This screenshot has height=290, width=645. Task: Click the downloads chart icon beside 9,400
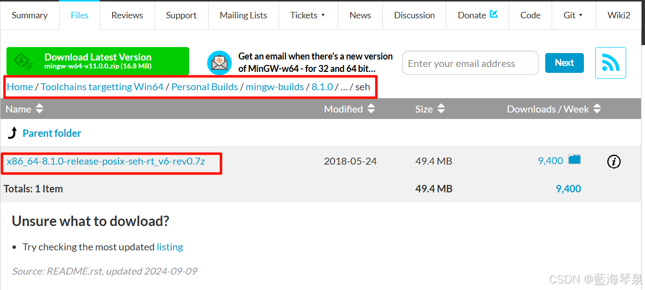[x=574, y=160]
